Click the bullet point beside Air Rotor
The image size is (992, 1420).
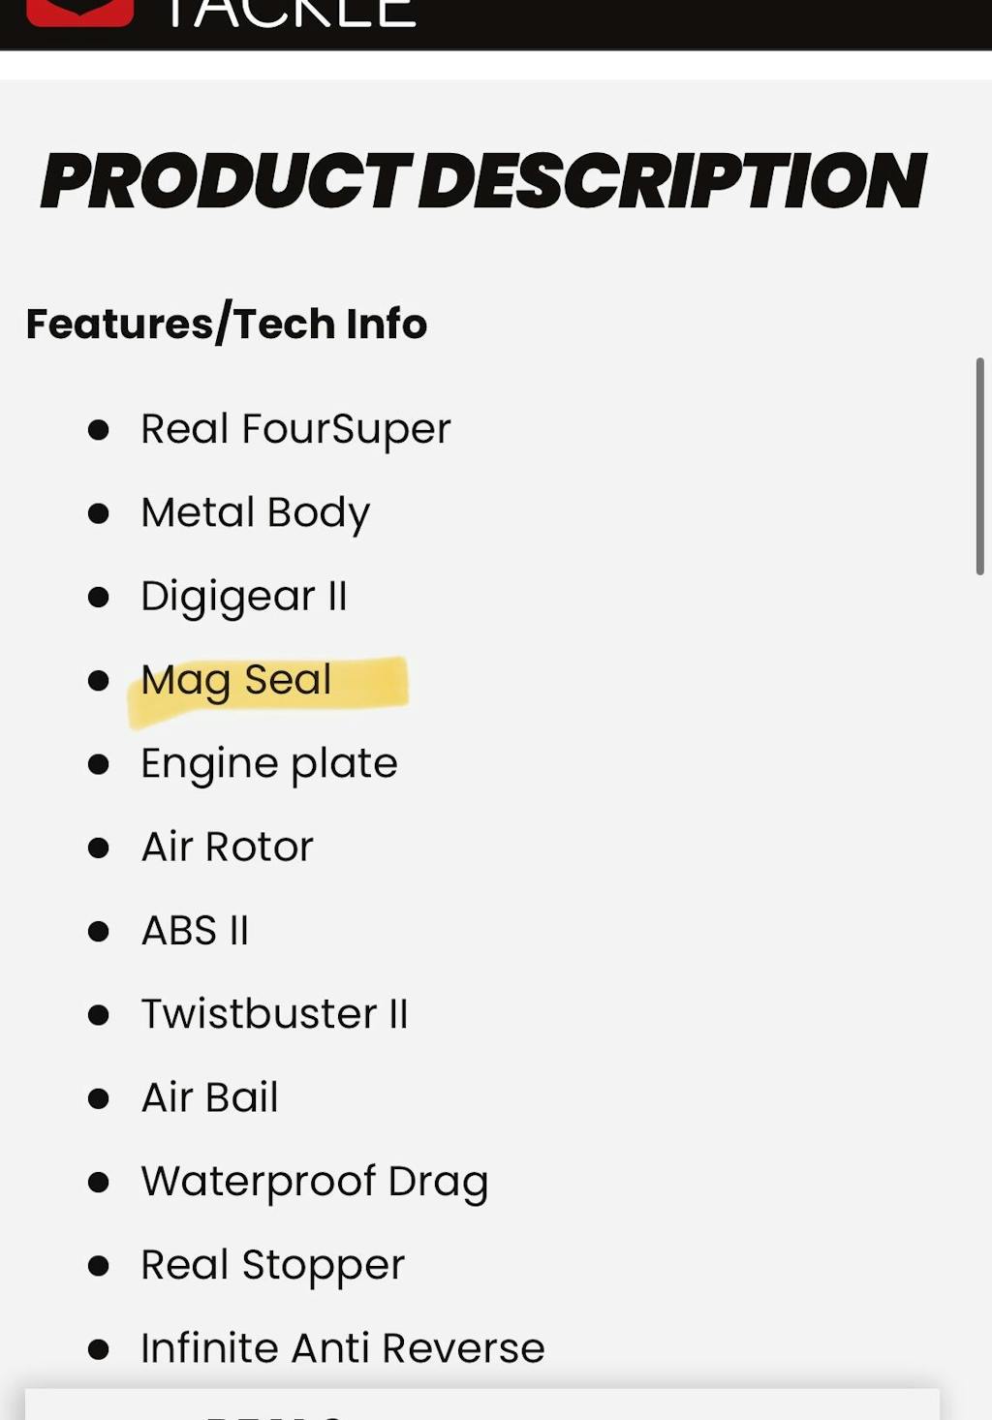(98, 848)
